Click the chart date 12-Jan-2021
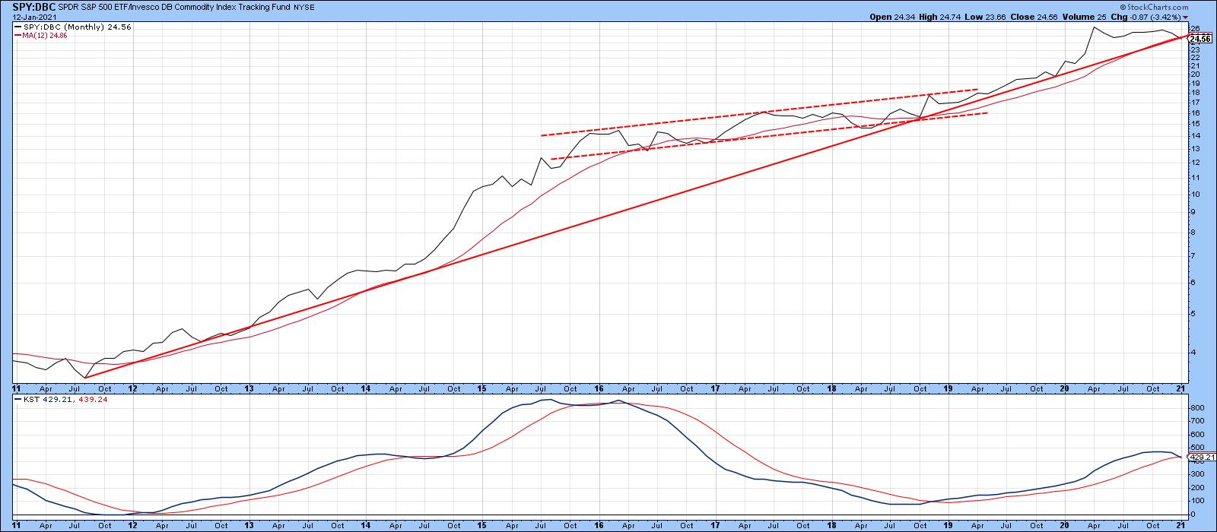The height and width of the screenshot is (532, 1217). pyautogui.click(x=33, y=16)
